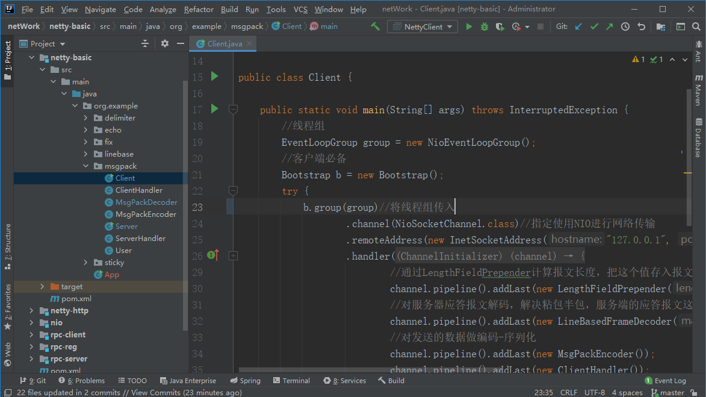Screen dimensions: 706x397
Task: Collapse the netty-basic module
Action: click(x=31, y=57)
